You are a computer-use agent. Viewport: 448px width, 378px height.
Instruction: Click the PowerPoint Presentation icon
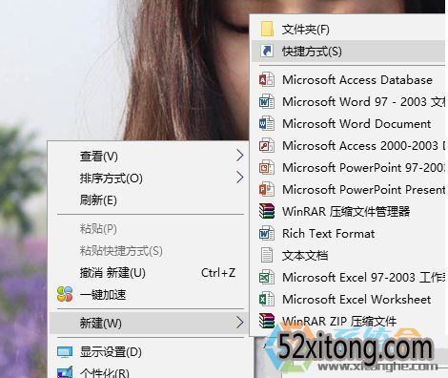(x=267, y=190)
